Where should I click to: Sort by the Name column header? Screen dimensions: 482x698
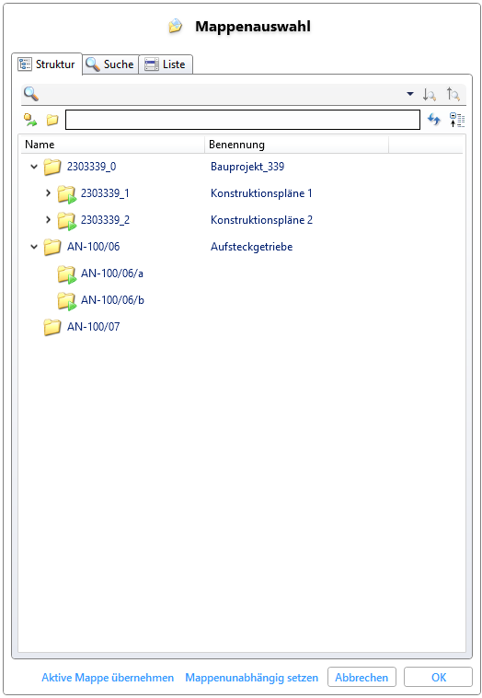[113, 145]
